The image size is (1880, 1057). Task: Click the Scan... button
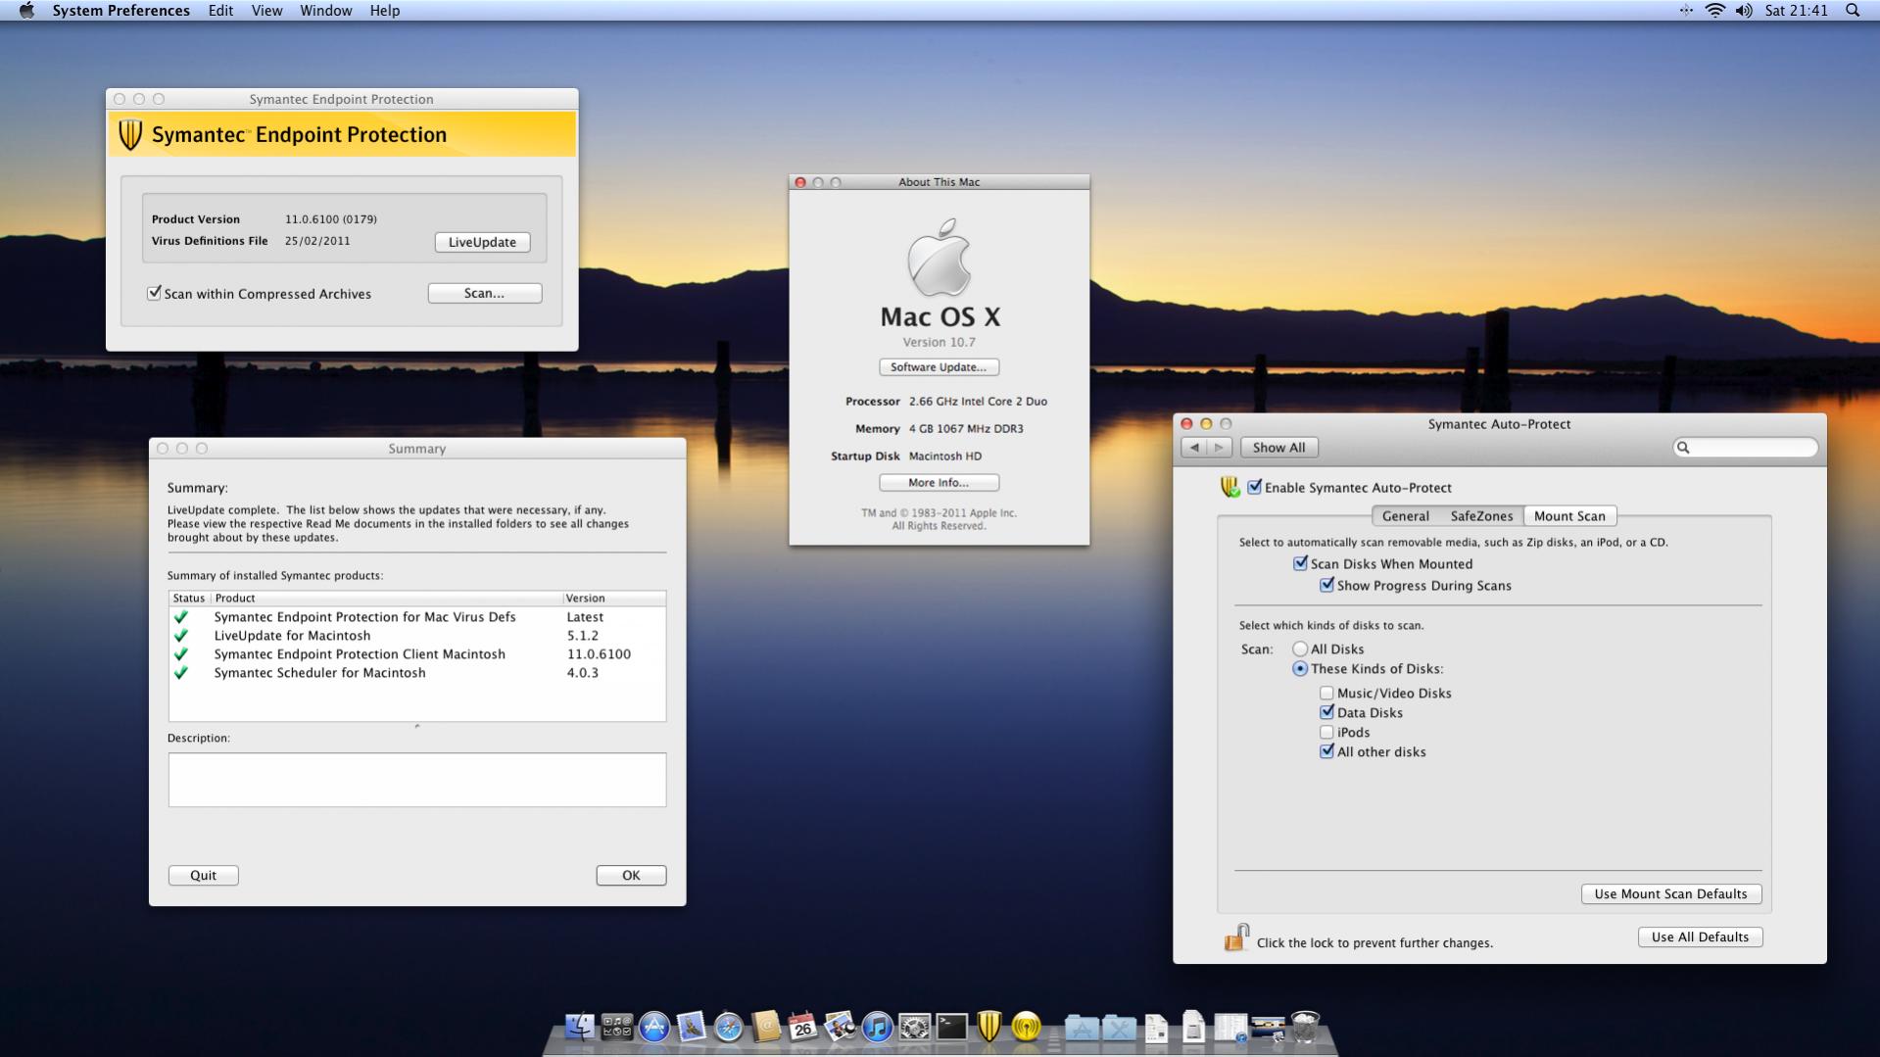484,293
